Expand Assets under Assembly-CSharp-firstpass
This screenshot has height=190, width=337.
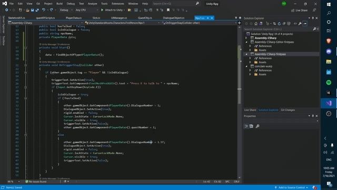(250, 62)
